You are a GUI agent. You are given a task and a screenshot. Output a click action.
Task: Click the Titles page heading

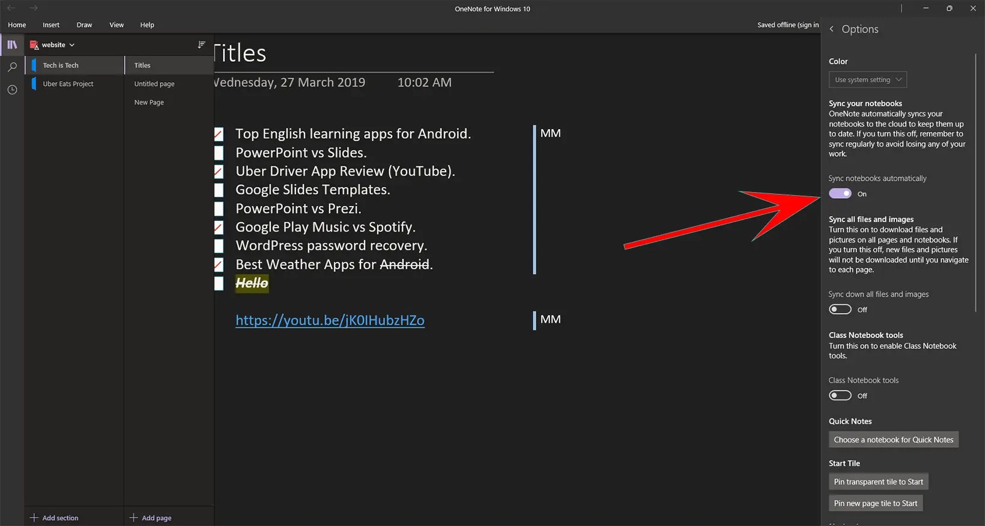click(240, 53)
